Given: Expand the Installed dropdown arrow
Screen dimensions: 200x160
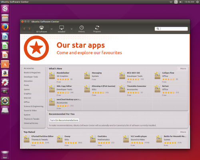Looking at the screenshot, I should point(72,29).
